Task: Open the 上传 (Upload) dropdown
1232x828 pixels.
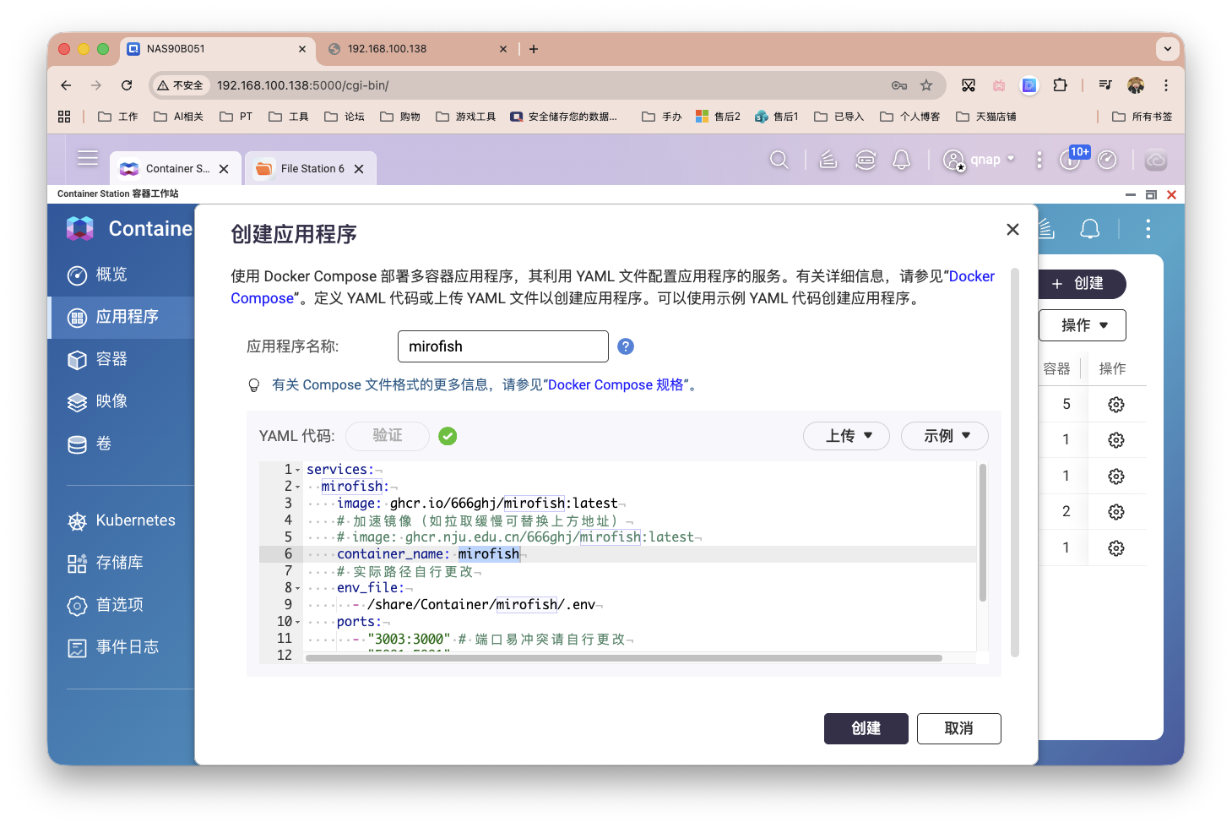Action: (846, 436)
